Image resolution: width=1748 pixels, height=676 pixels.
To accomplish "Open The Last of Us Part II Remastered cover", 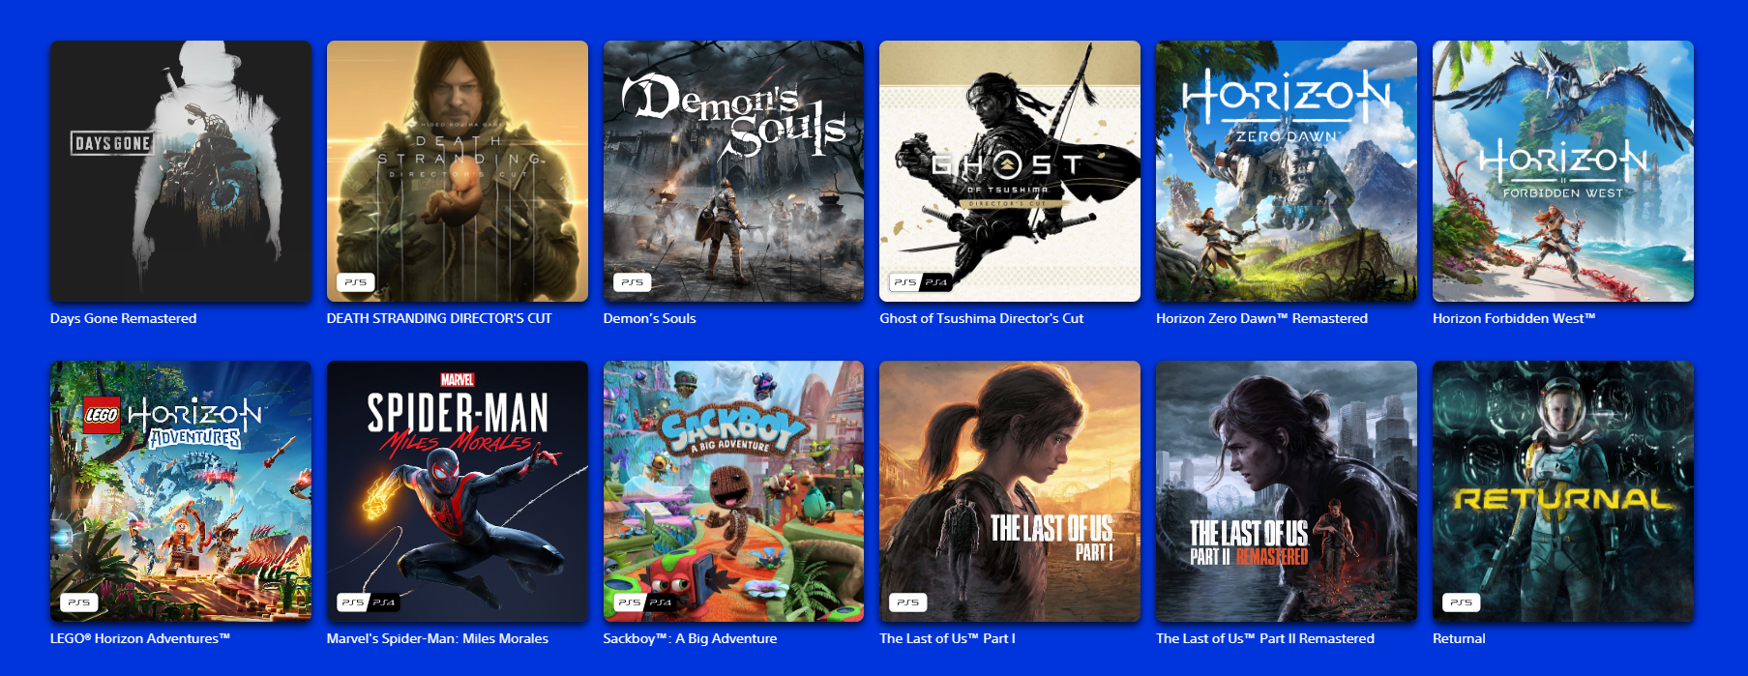I will (x=1287, y=491).
